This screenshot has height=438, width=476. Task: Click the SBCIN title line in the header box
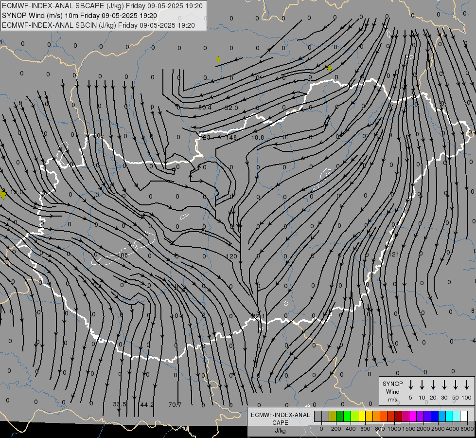[x=98, y=25]
